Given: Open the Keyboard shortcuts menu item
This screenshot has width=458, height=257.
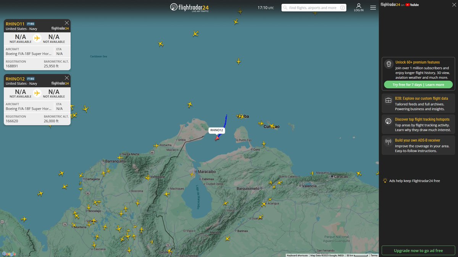Looking at the screenshot, I should click(x=298, y=255).
